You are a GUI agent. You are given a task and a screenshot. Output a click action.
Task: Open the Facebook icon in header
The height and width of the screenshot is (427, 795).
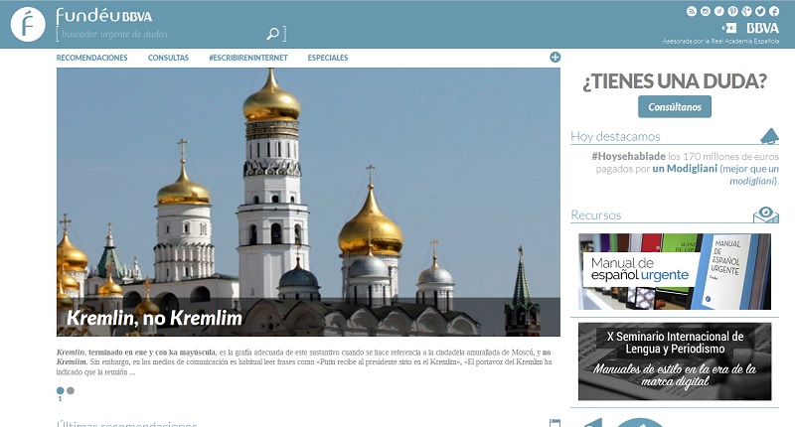click(x=774, y=11)
